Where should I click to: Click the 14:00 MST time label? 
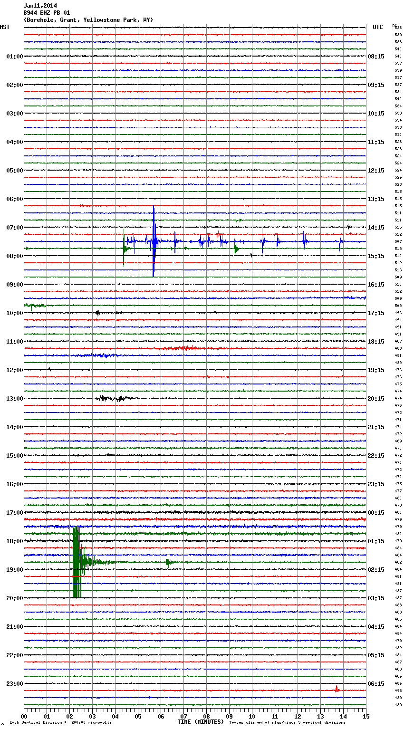coord(14,427)
